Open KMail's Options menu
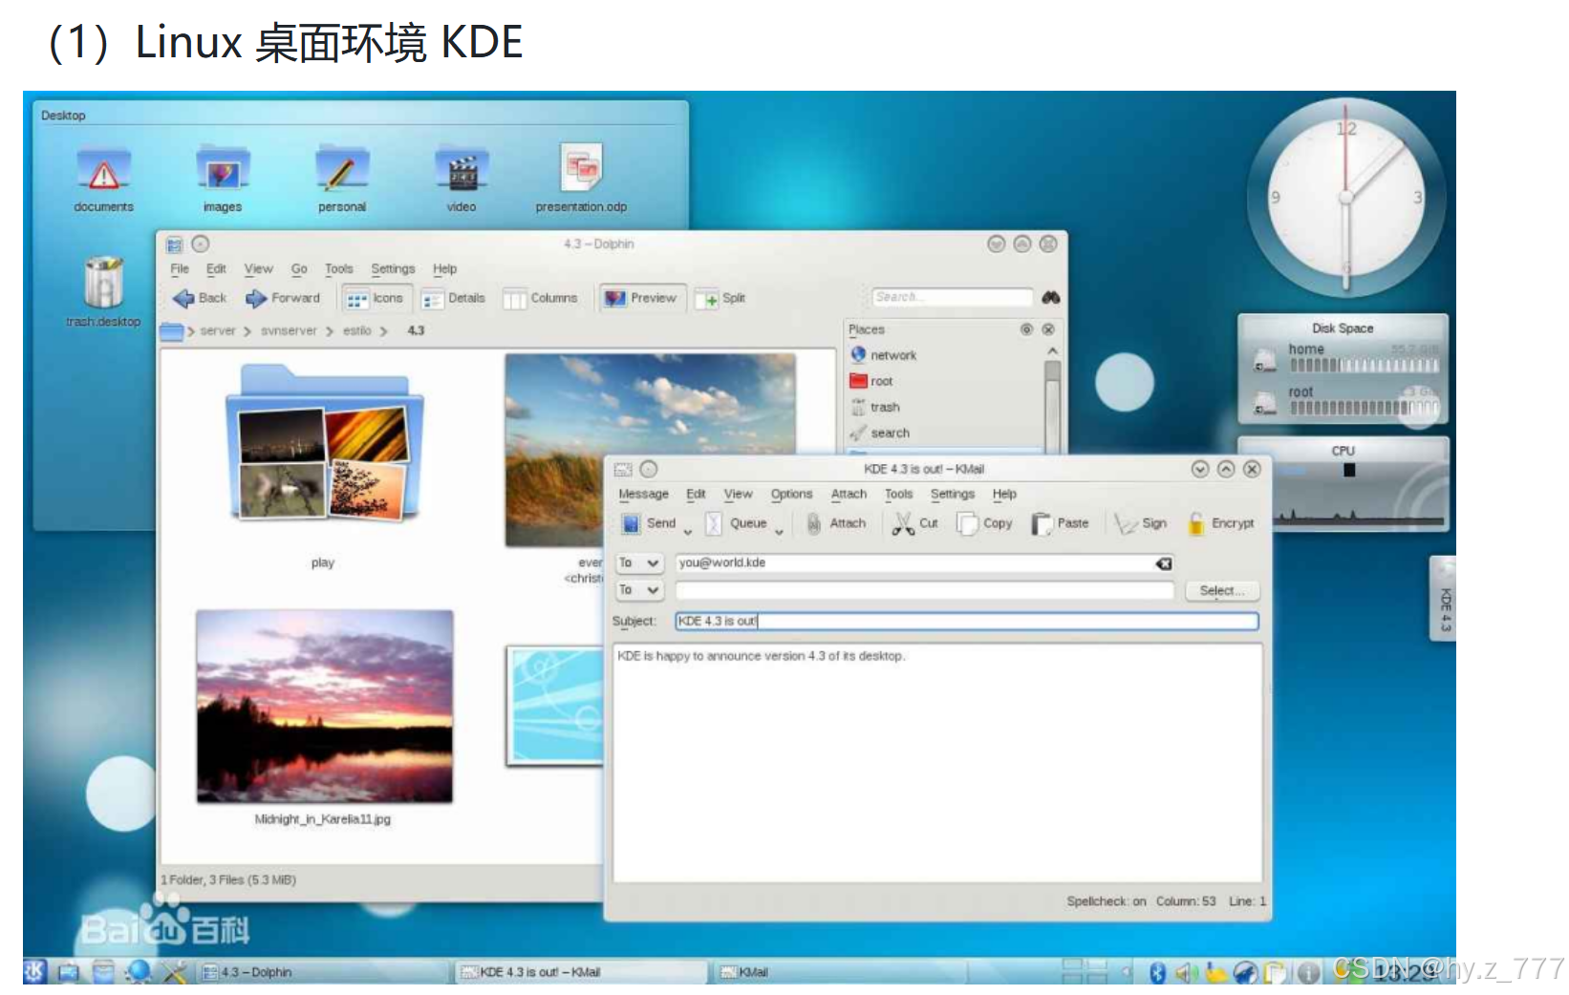The image size is (1569, 995). (x=791, y=495)
